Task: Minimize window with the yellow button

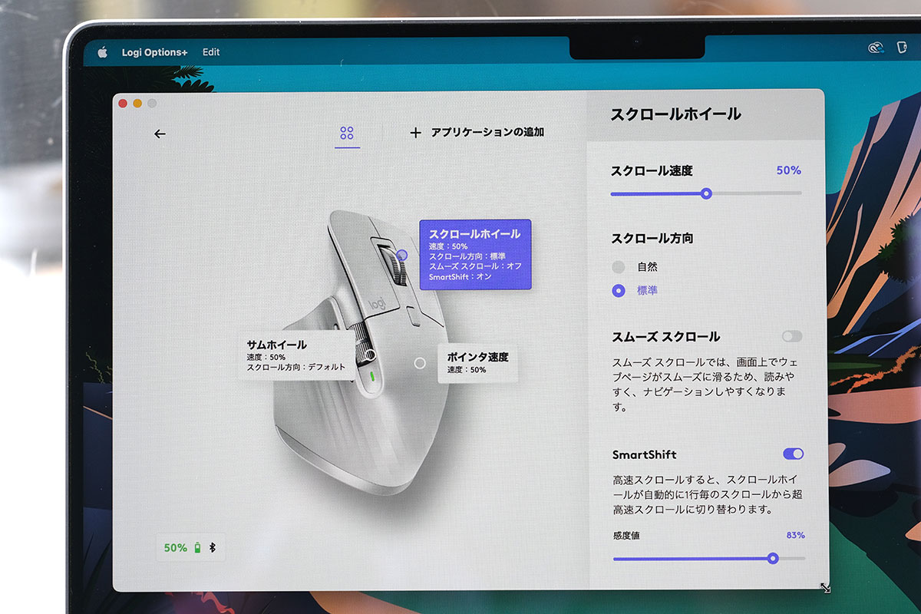Action: tap(137, 104)
